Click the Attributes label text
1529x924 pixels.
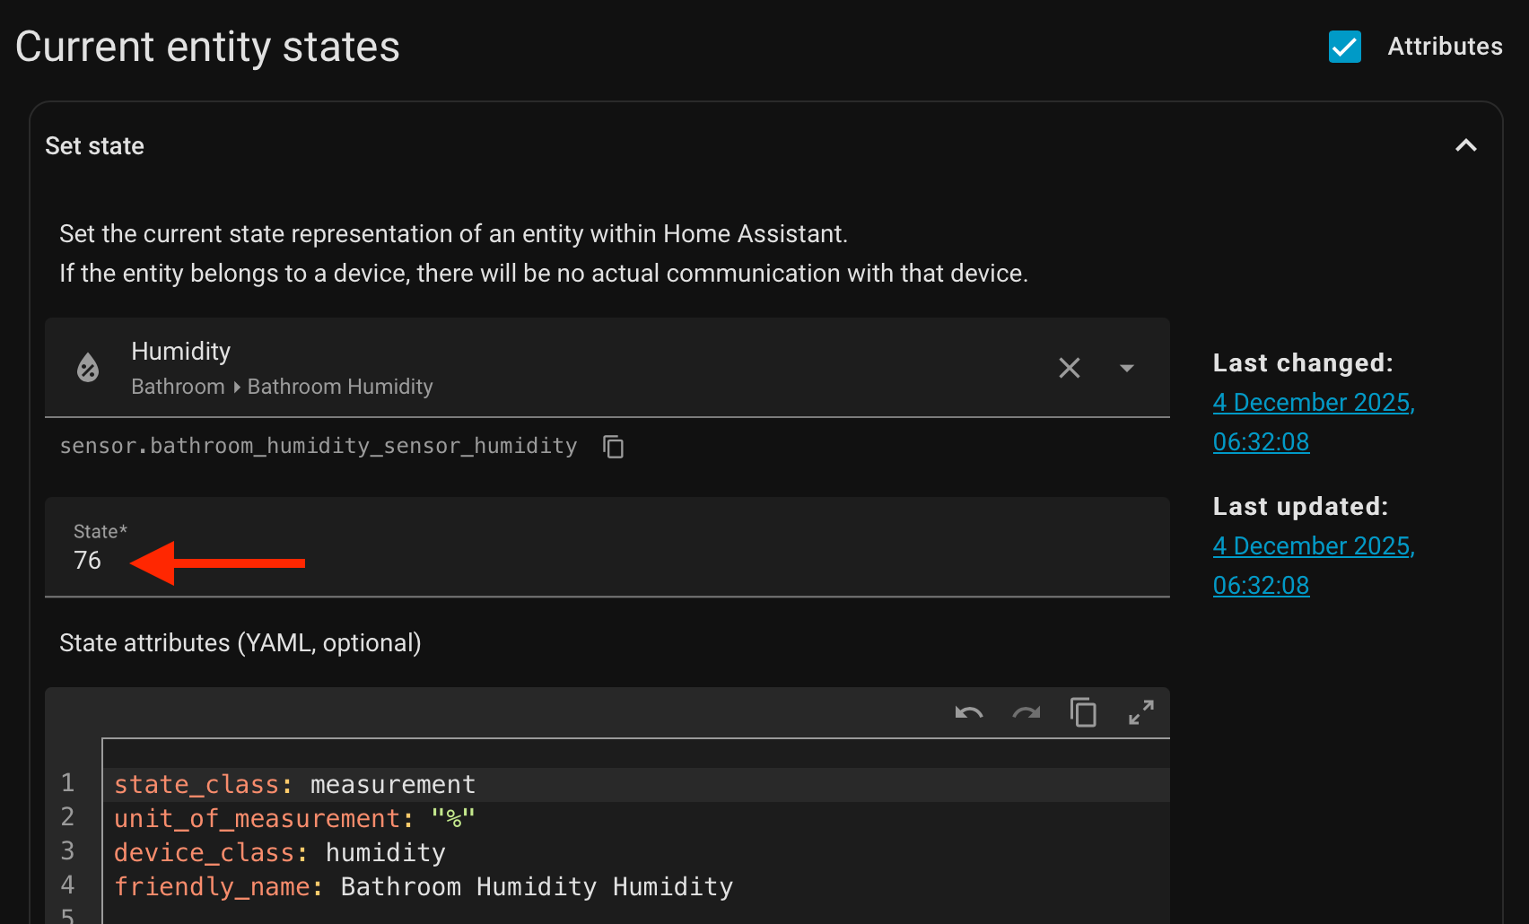1445,47
